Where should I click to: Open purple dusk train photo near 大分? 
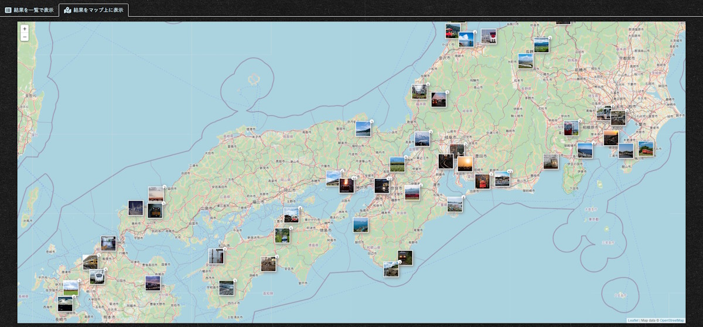pos(153,283)
